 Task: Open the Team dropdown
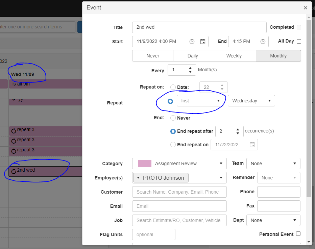click(273, 164)
